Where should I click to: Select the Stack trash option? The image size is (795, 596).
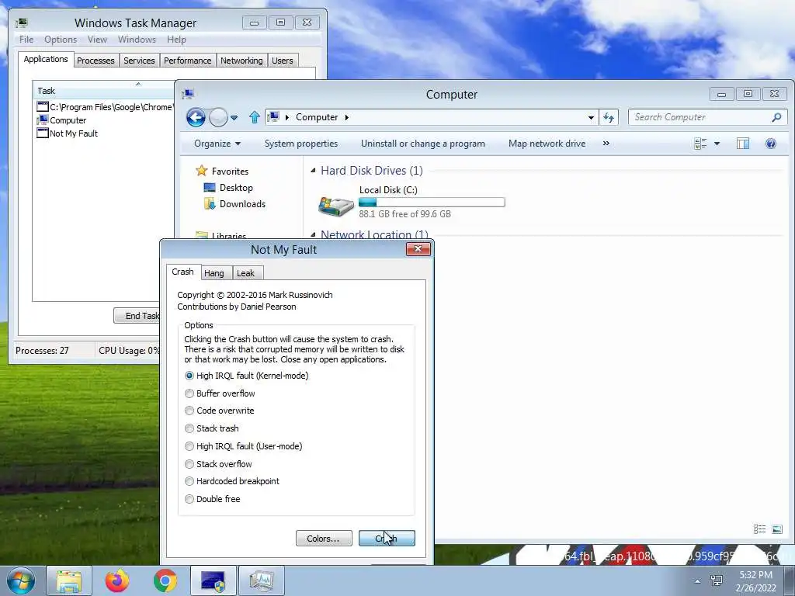(x=212, y=428)
